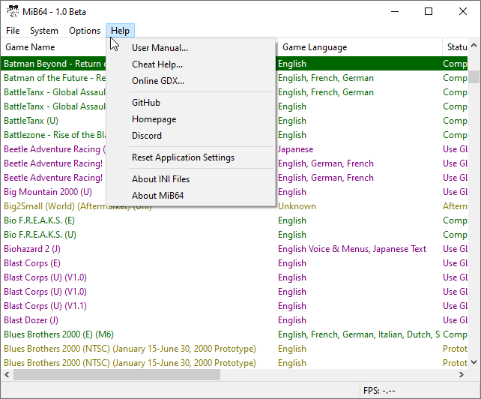The image size is (481, 399).
Task: Click Discord in the Help menu
Action: 147,136
